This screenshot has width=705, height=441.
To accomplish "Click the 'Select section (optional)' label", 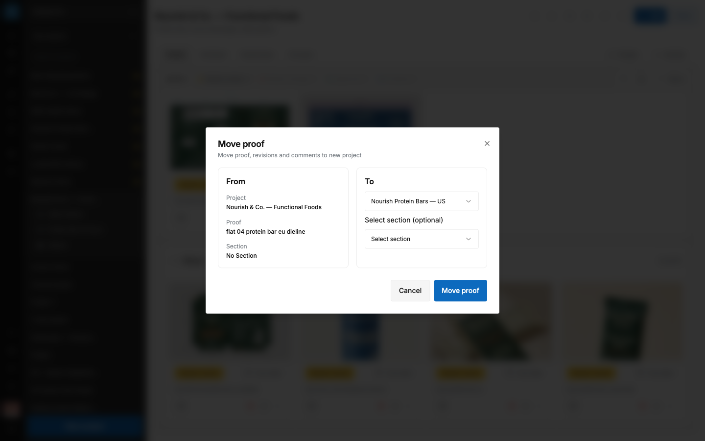I will tap(404, 220).
